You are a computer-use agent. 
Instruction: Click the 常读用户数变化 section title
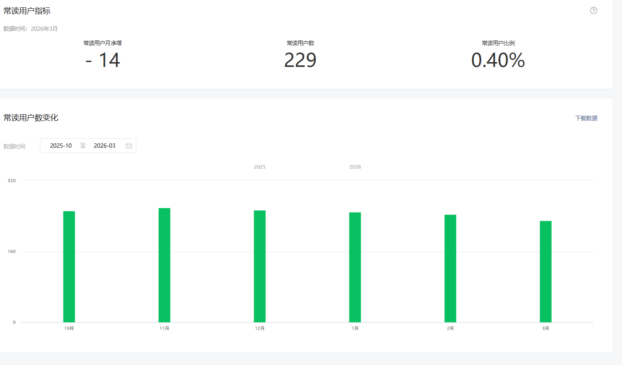(x=31, y=117)
